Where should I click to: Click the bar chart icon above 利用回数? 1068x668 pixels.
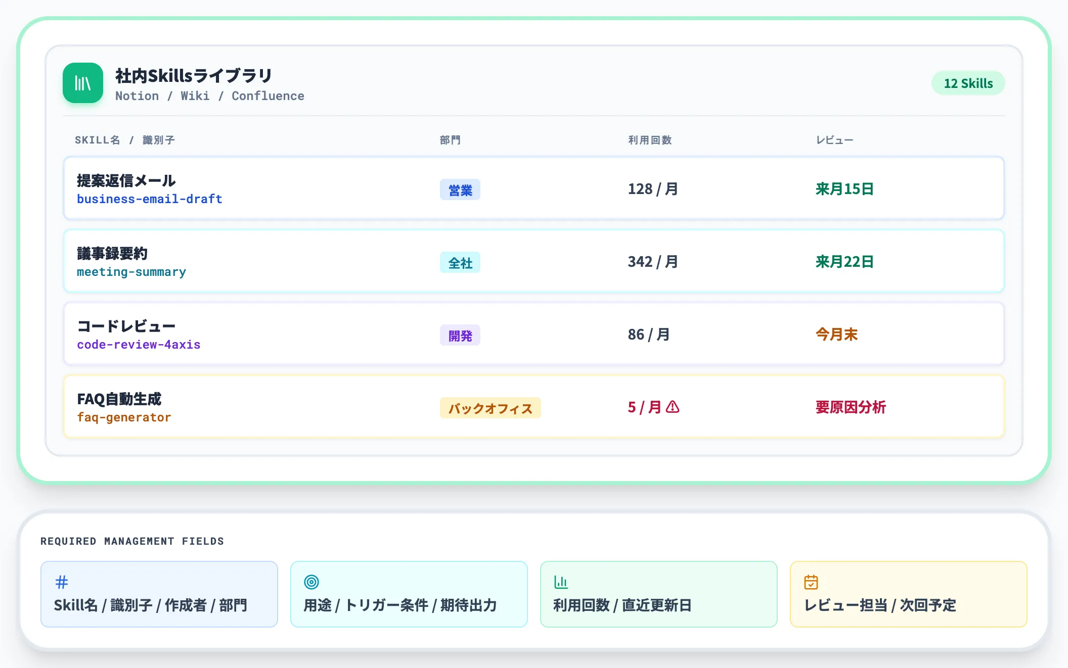coord(561,582)
